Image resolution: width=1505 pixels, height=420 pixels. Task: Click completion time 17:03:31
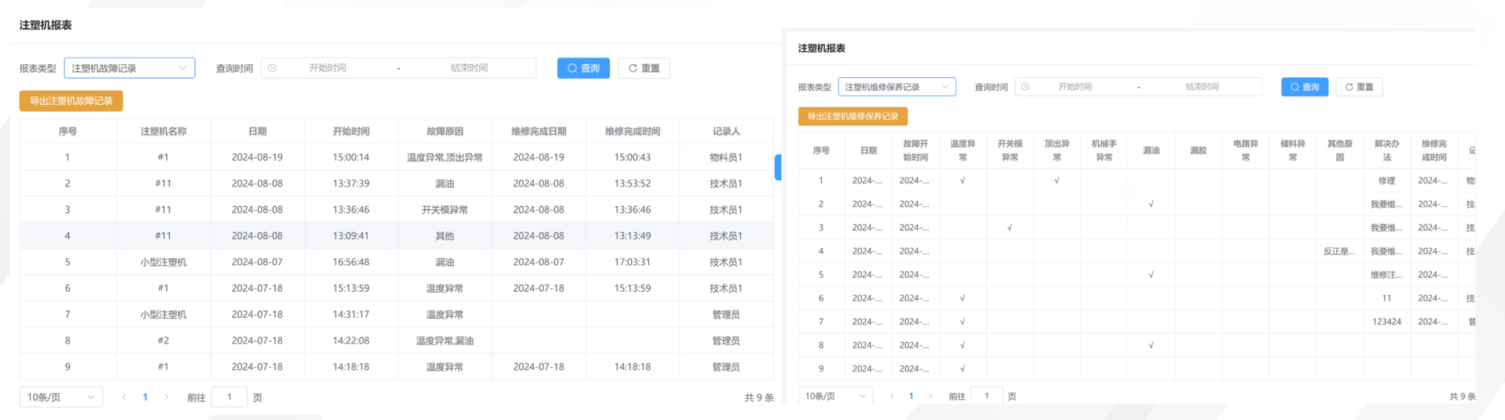click(632, 262)
